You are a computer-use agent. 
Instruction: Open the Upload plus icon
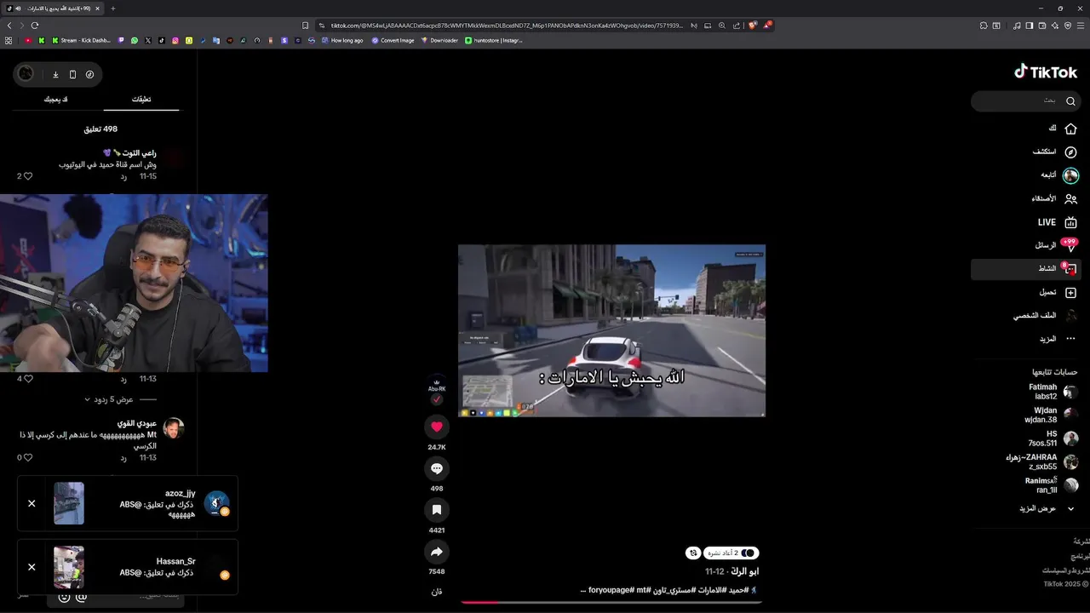pos(1070,292)
